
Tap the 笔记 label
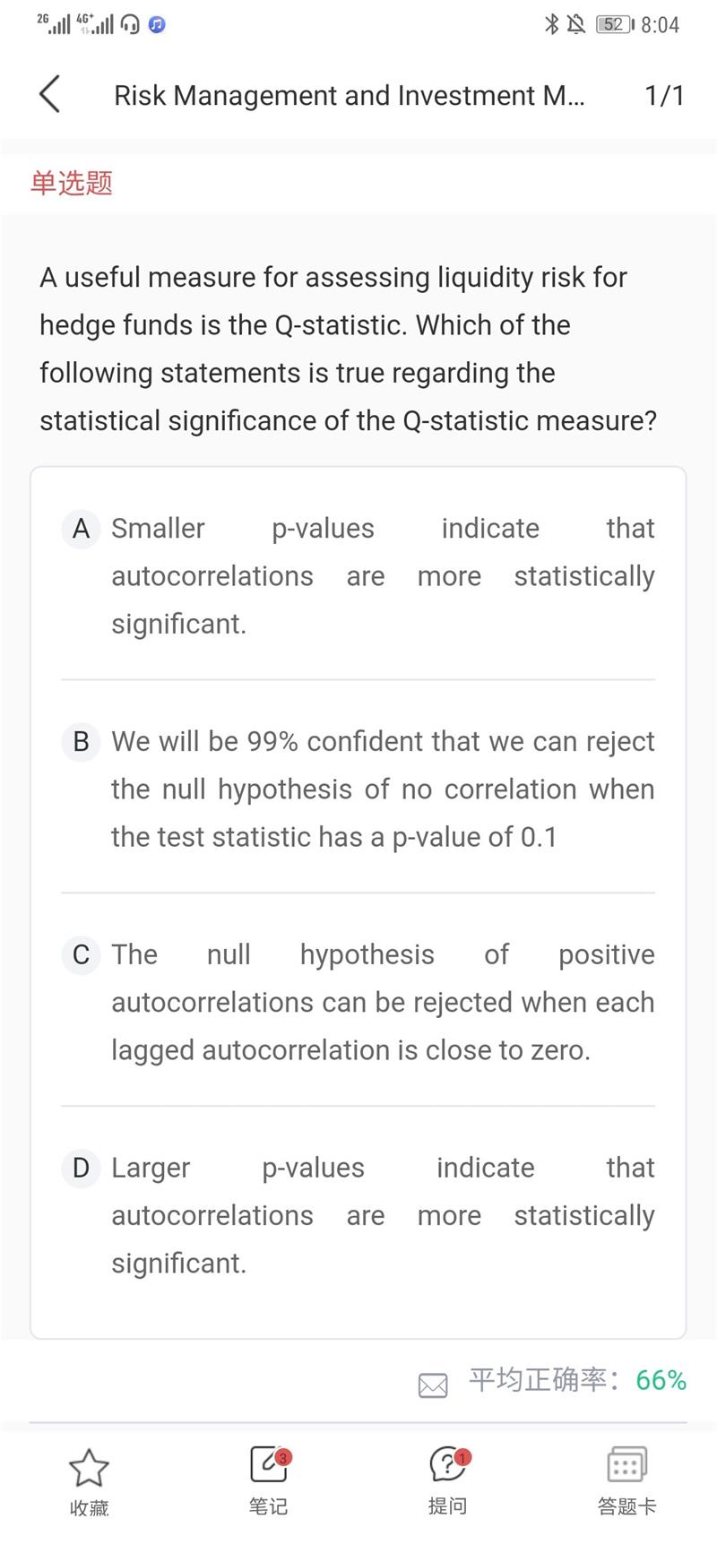[x=268, y=1506]
